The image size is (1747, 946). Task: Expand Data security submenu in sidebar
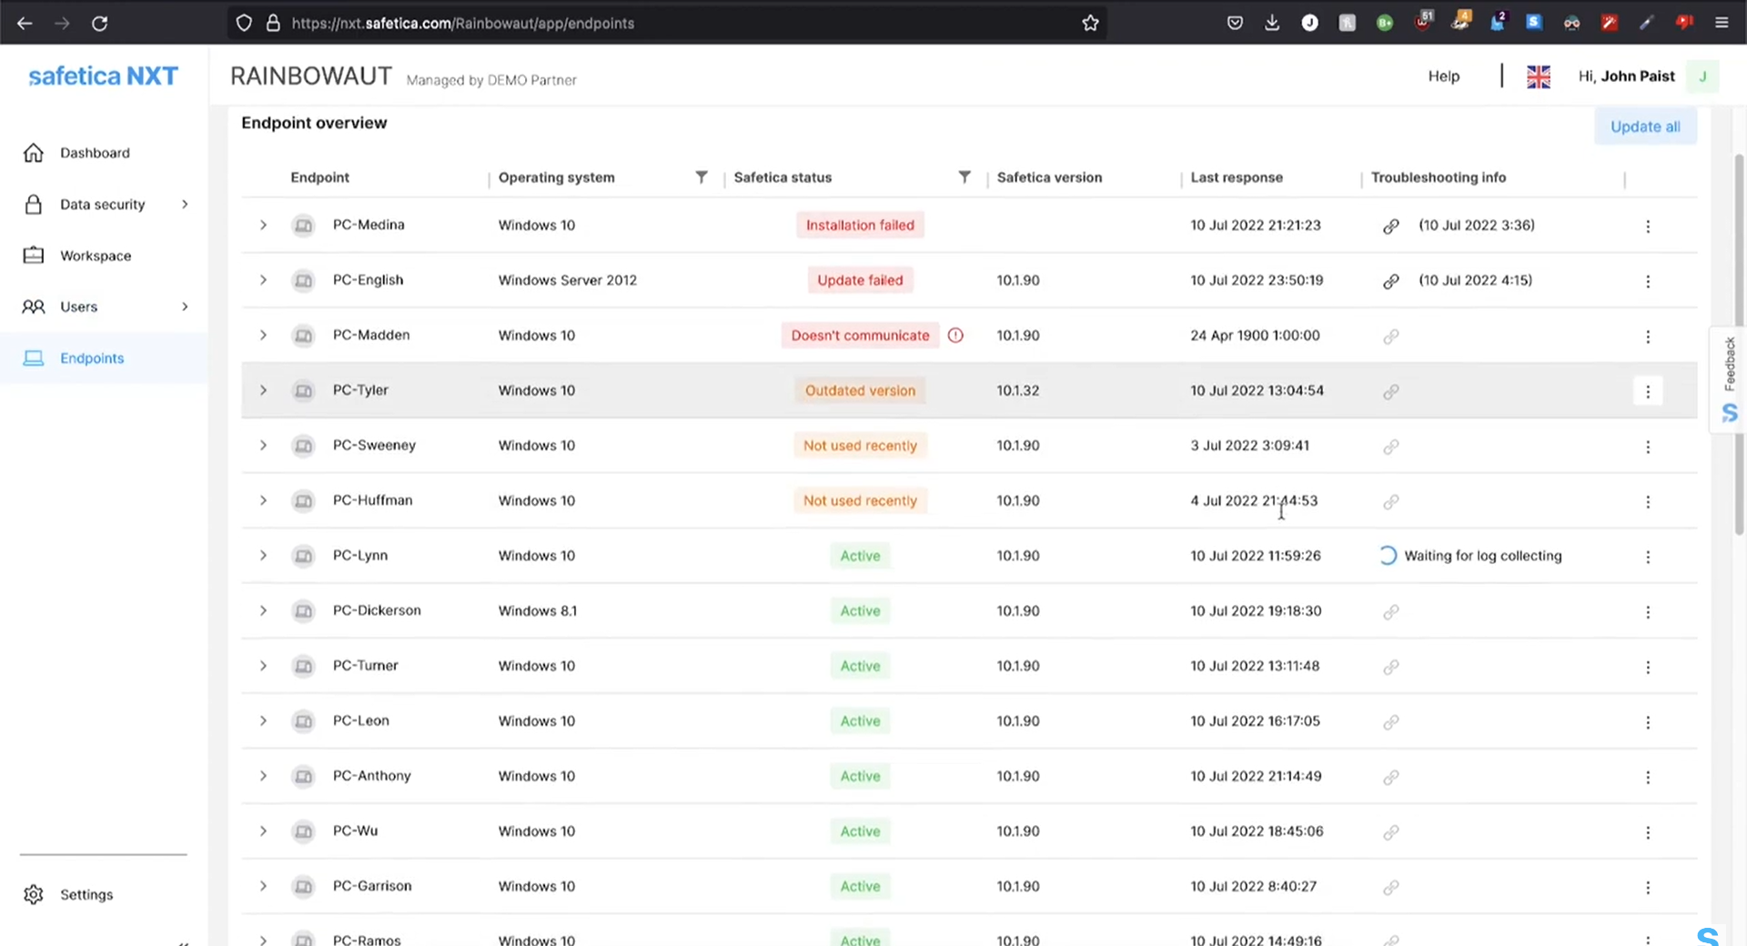click(x=185, y=205)
